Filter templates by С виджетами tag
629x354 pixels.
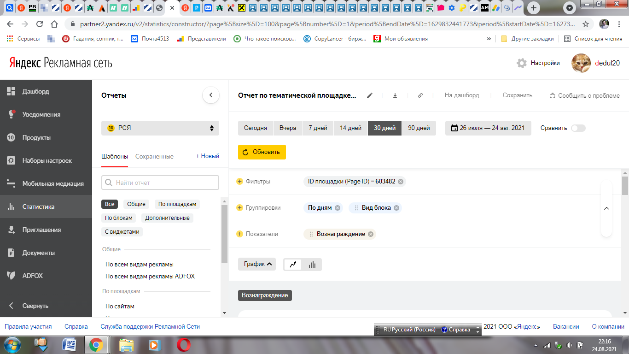[x=122, y=231]
